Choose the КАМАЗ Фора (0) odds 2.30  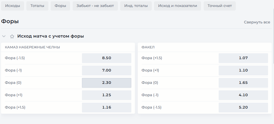coord(106,83)
